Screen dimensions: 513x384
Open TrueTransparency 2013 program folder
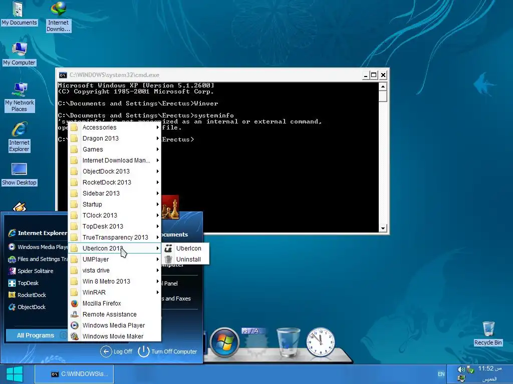[115, 237]
